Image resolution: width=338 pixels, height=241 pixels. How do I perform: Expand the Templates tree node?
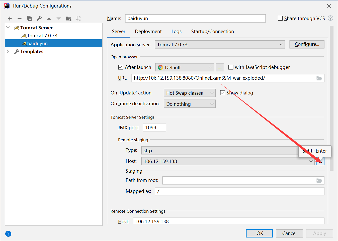click(x=8, y=51)
